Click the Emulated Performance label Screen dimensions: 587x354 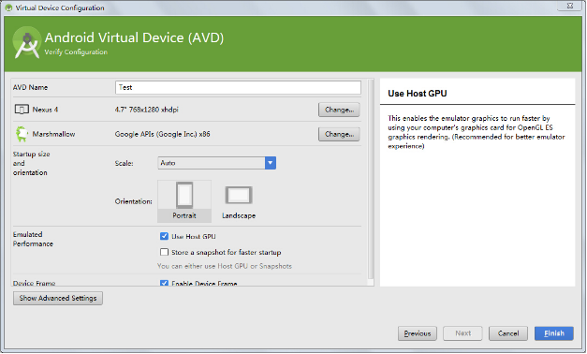(33, 239)
